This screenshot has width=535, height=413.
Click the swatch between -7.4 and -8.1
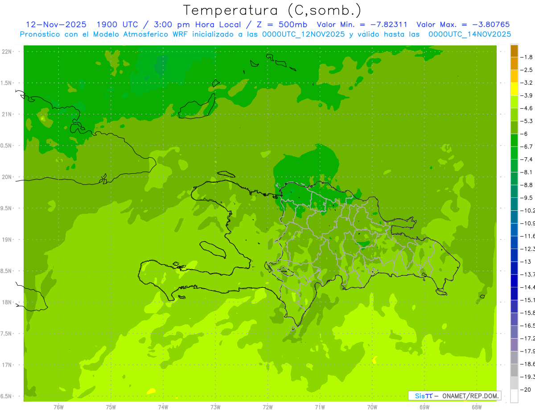click(514, 166)
